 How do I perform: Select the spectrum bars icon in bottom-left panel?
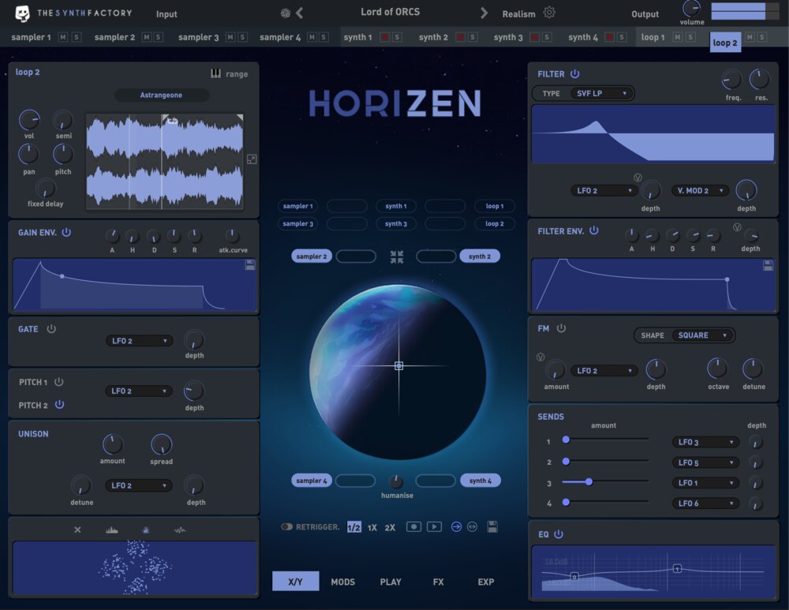[111, 530]
